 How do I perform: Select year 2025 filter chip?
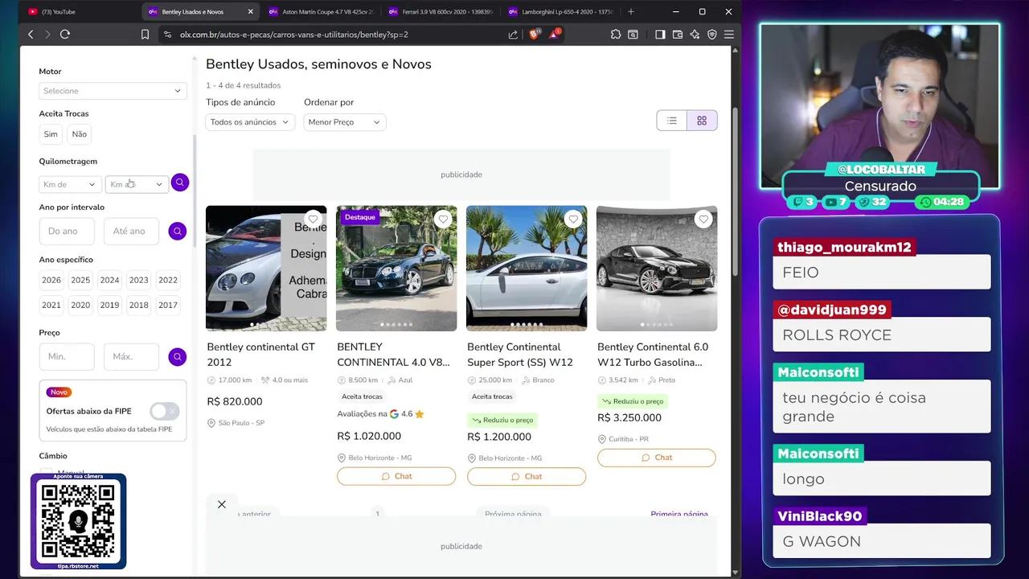(x=80, y=281)
